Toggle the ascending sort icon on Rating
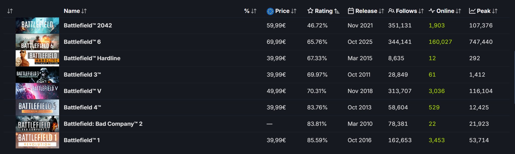Image resolution: width=515 pixels, height=154 pixels. [x=337, y=11]
